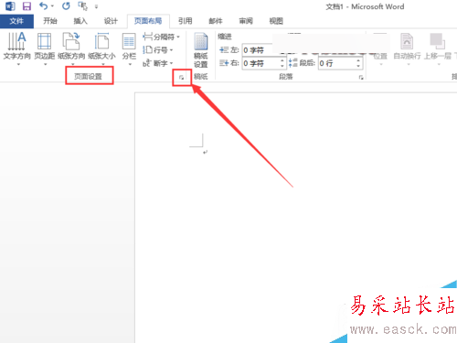Click the Touch/Mouse mode icon

coord(82,6)
